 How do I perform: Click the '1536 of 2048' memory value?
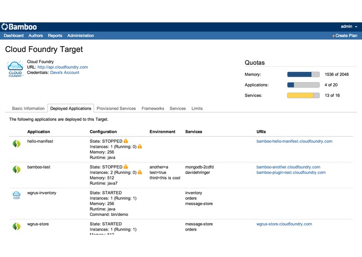(x=336, y=74)
